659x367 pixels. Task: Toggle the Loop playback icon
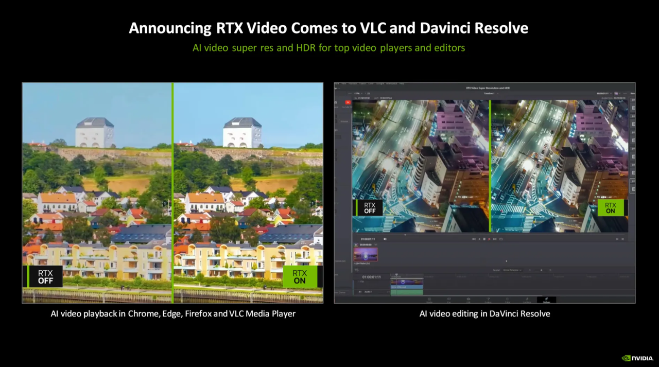coord(501,239)
